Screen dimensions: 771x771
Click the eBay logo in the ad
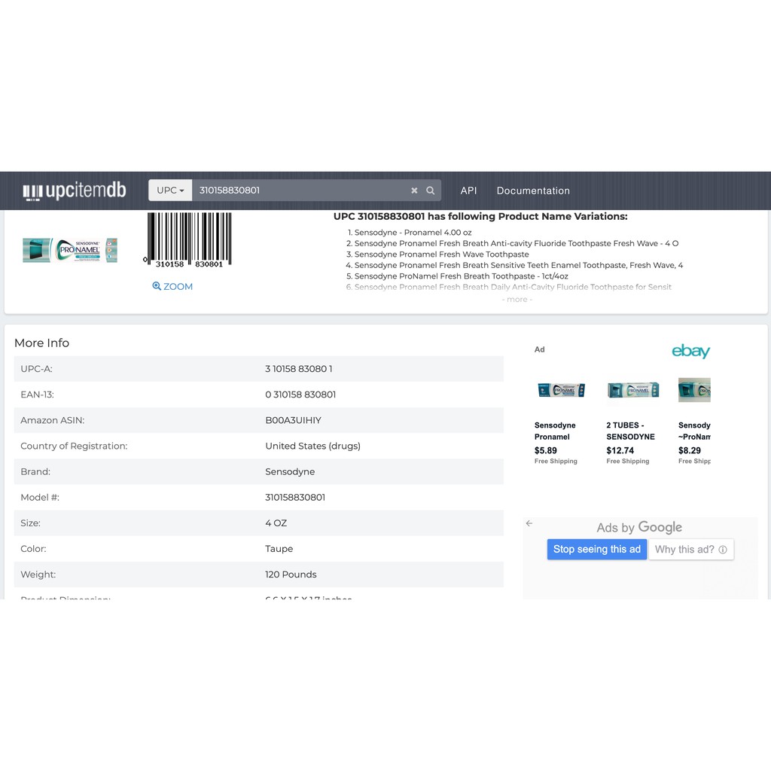click(690, 351)
